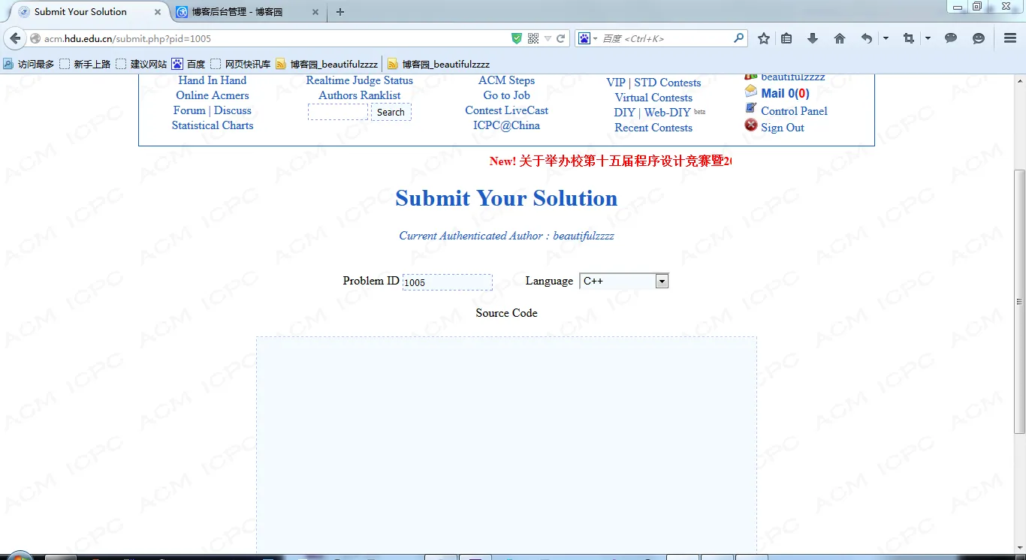Click the smiley face toolbar icon
Viewport: 1026px width, 560px height.
[x=979, y=38]
